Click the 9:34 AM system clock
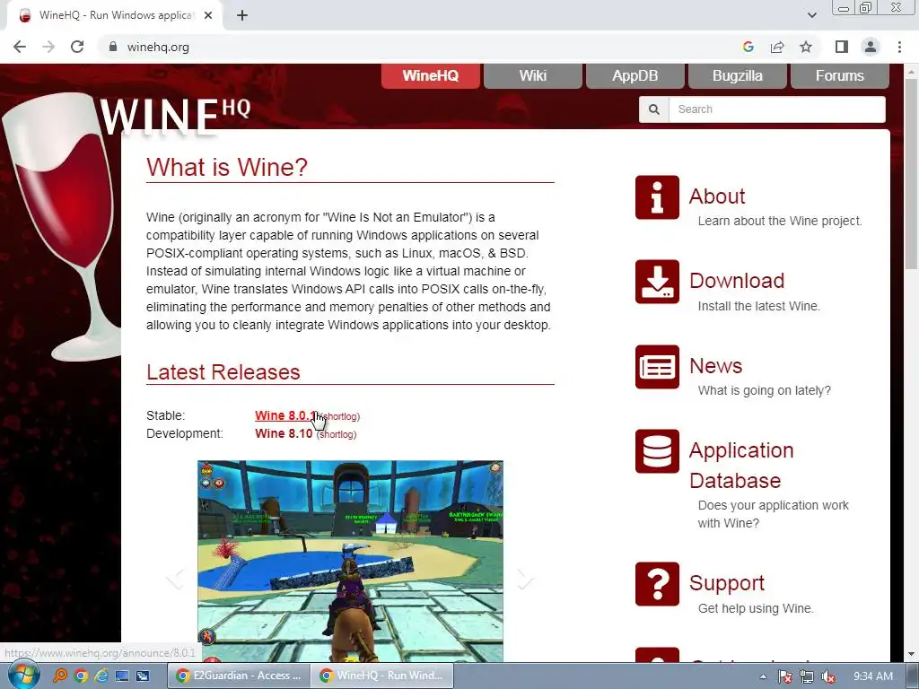This screenshot has height=689, width=919. pos(873,676)
